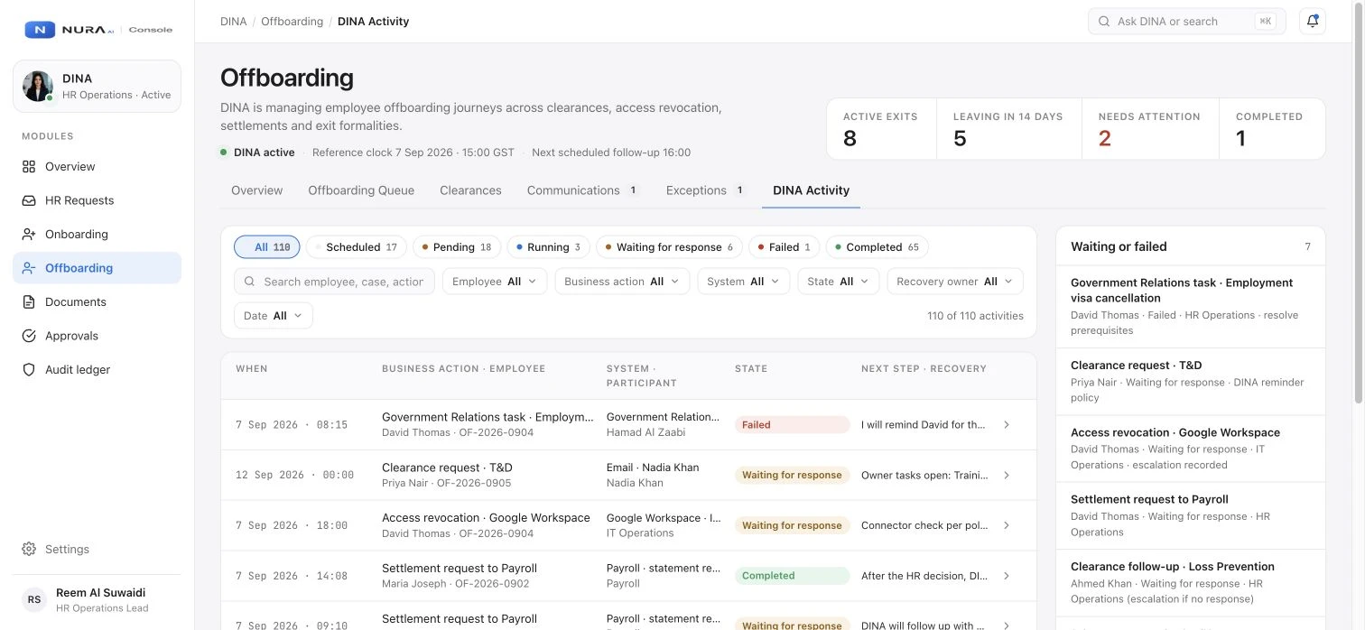Open Clearance follow-up Loss Prevention side panel item
Viewport: 1365px width, 630px height.
click(1191, 583)
